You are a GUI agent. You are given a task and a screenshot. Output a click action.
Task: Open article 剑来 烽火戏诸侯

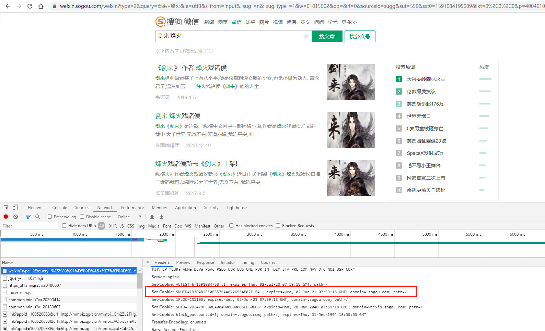(178, 116)
